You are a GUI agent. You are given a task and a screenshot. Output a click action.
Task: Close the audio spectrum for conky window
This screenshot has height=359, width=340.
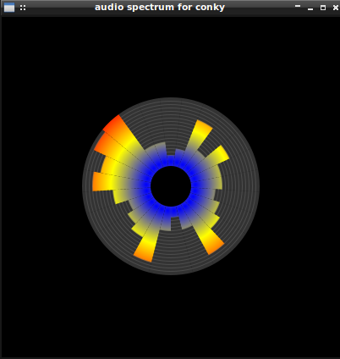pyautogui.click(x=336, y=8)
